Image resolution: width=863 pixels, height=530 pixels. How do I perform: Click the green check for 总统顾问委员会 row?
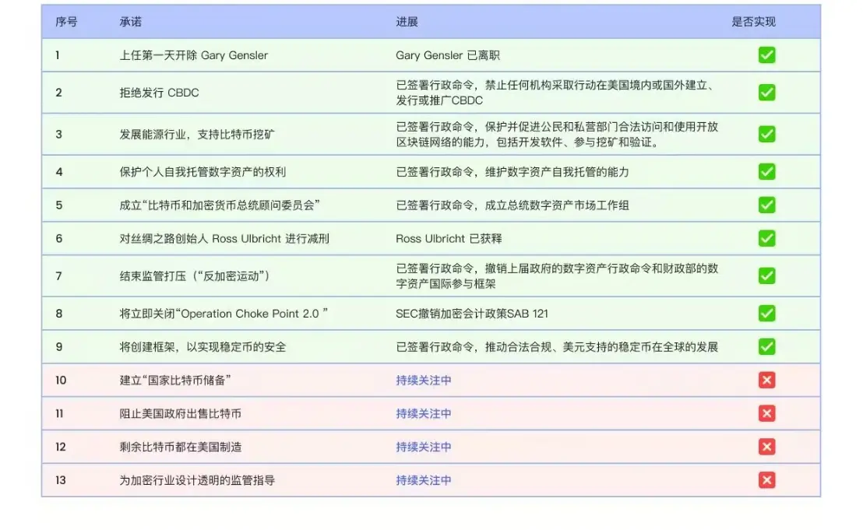coord(766,205)
